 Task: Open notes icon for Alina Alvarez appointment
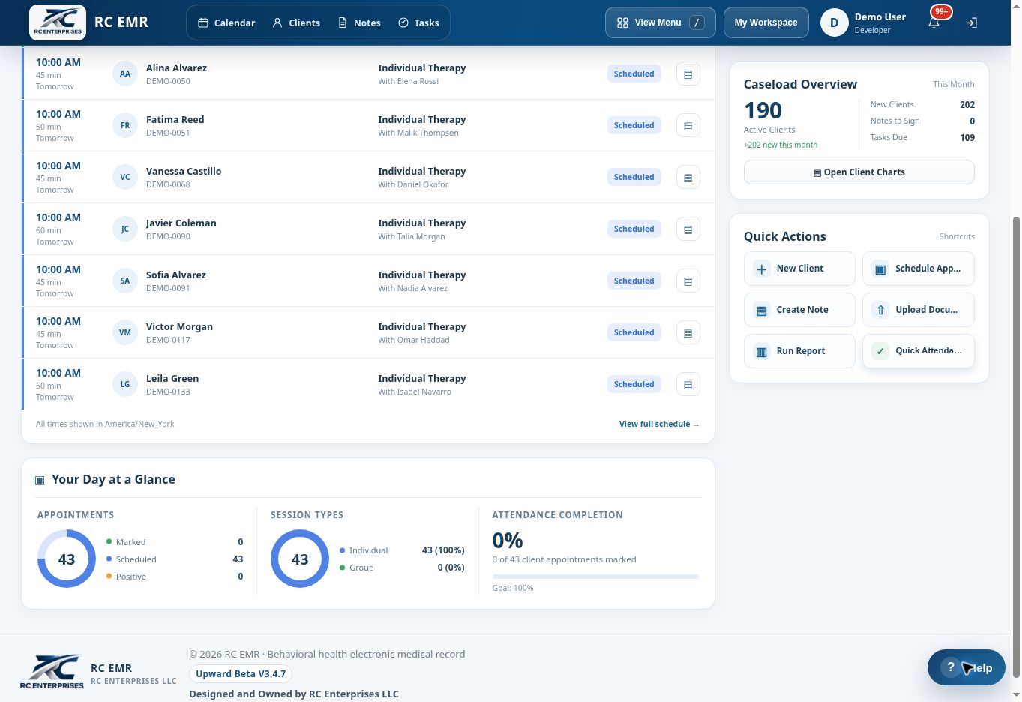click(688, 73)
